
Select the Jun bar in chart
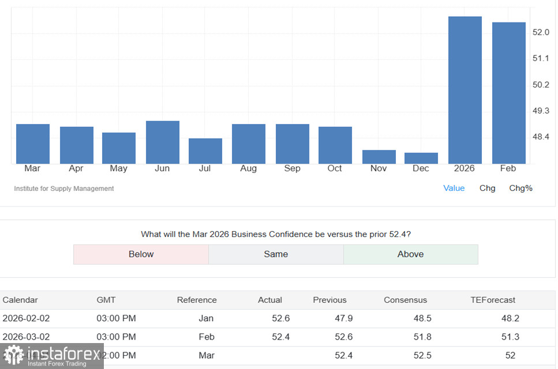click(x=162, y=142)
